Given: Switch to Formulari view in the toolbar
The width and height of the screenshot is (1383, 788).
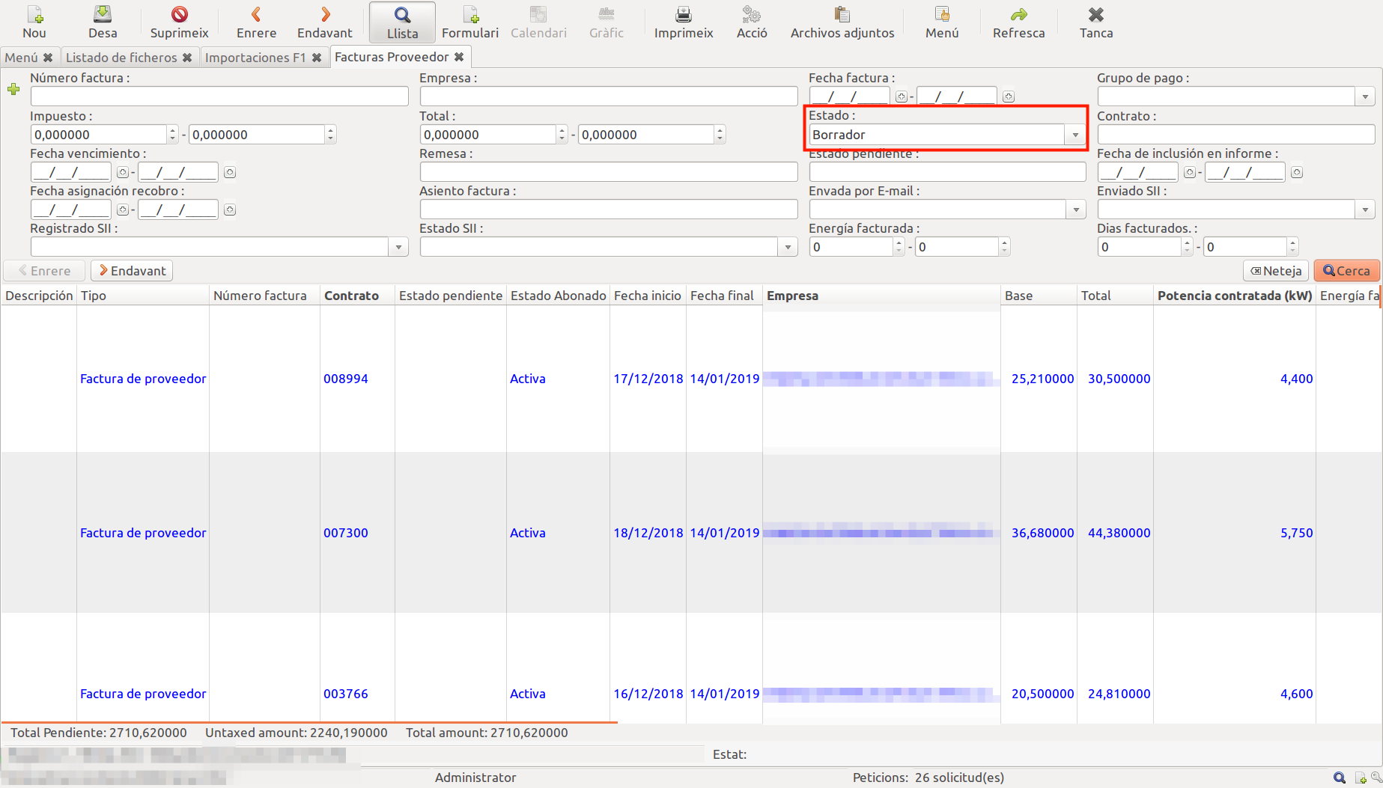Looking at the screenshot, I should click(470, 22).
